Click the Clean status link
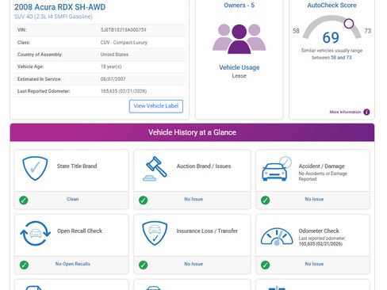The height and width of the screenshot is (290, 387). pos(73,199)
